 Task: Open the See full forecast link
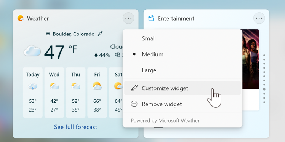tap(75, 127)
